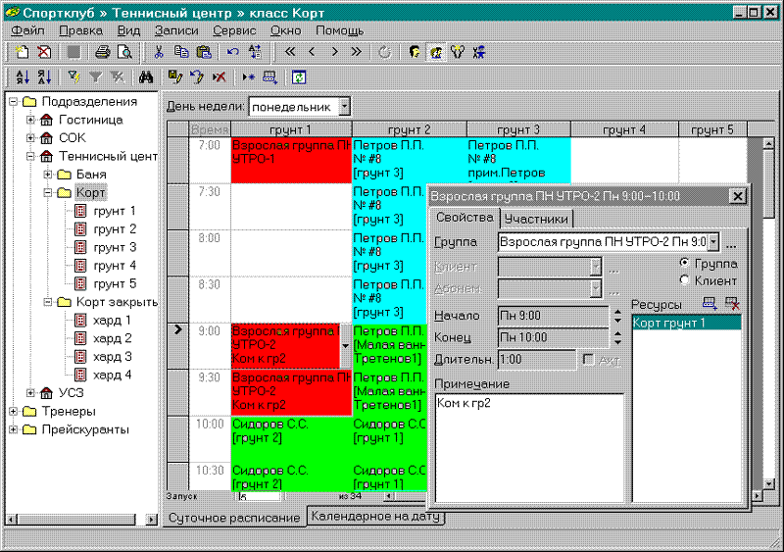
Task: Collapse the Подразделения tree node
Action: (x=14, y=102)
